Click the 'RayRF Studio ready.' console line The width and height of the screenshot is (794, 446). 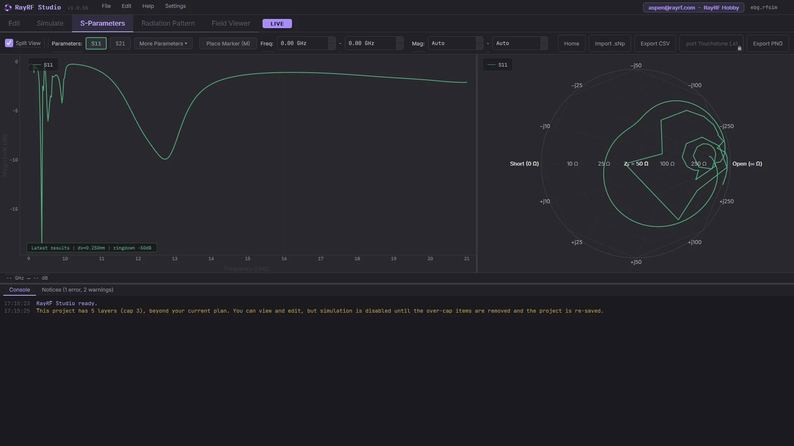click(67, 304)
